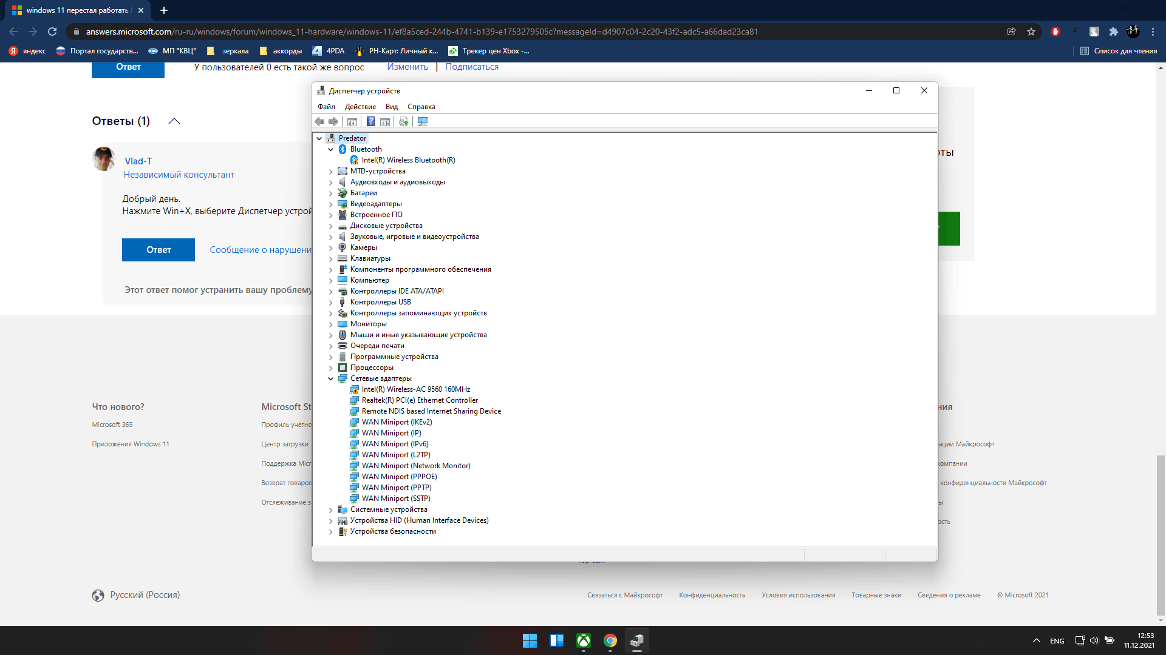This screenshot has width=1166, height=655.
Task: Open the Действие menu
Action: [360, 107]
